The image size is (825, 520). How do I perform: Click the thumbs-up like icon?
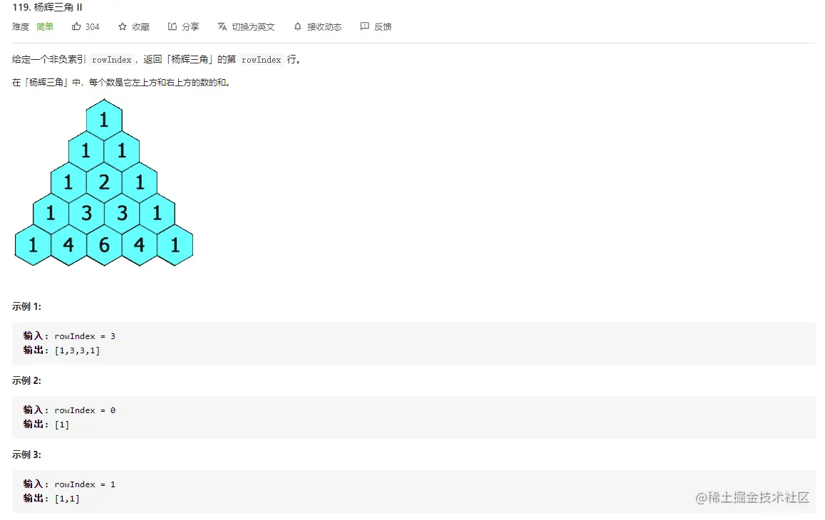pos(76,26)
